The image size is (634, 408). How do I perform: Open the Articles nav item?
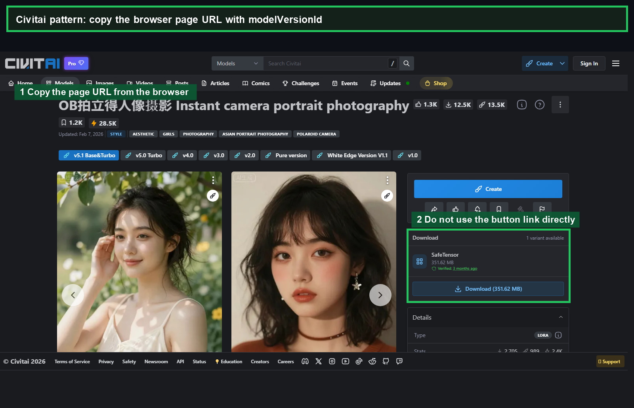click(x=216, y=83)
